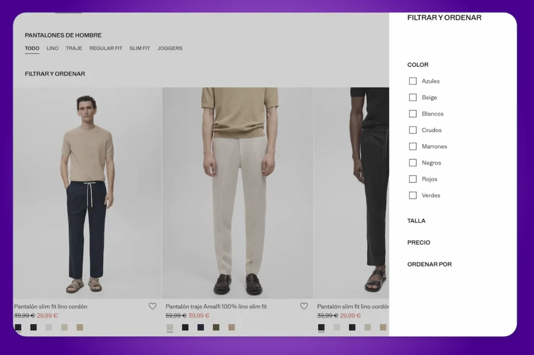Open the Pantalón traje Amalfi product link
The height and width of the screenshot is (355, 534).
point(215,306)
